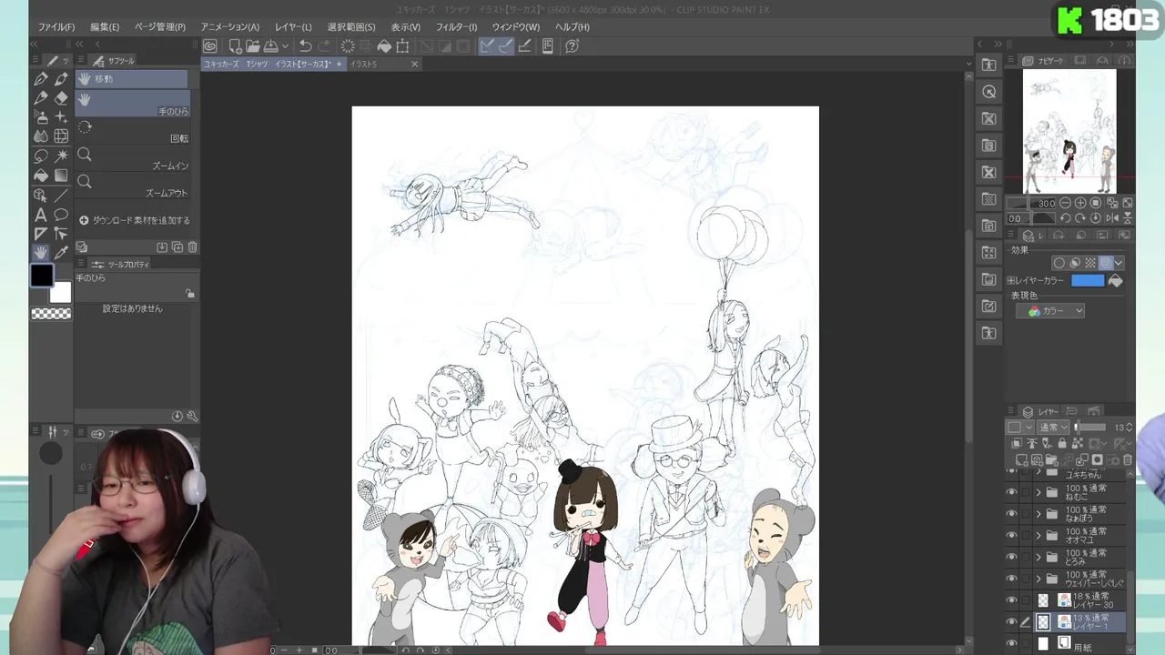Expand the ウェイパー layer folder
The image size is (1165, 655).
[1038, 579]
